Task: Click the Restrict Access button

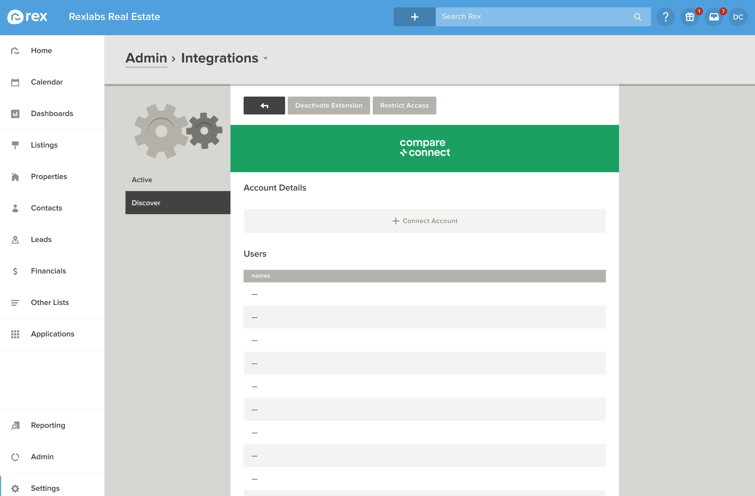Action: tap(404, 106)
